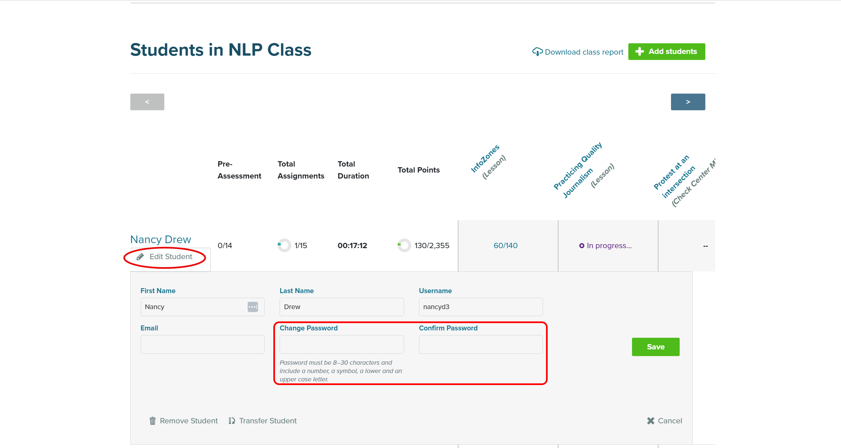Focus the Change Password field
The image size is (841, 448).
[x=341, y=344]
